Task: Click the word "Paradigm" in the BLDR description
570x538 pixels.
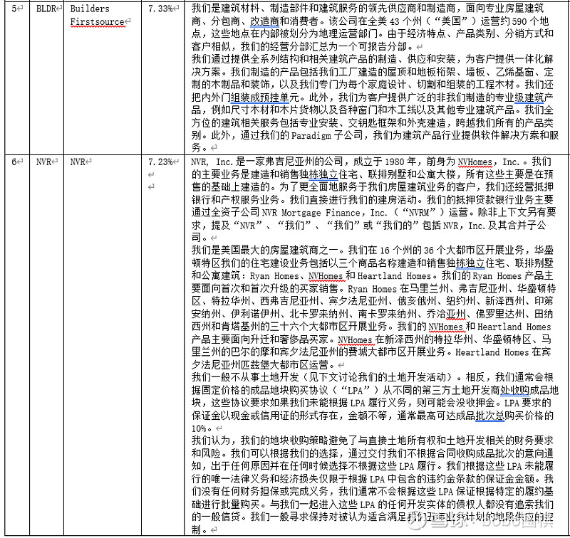Action: 311,135
